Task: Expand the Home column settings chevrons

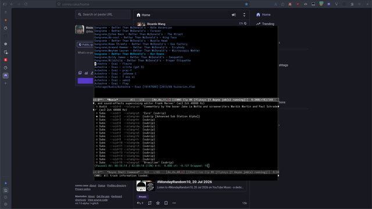Action: point(244,15)
